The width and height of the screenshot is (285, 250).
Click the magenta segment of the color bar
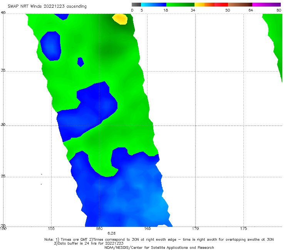pos(267,5)
